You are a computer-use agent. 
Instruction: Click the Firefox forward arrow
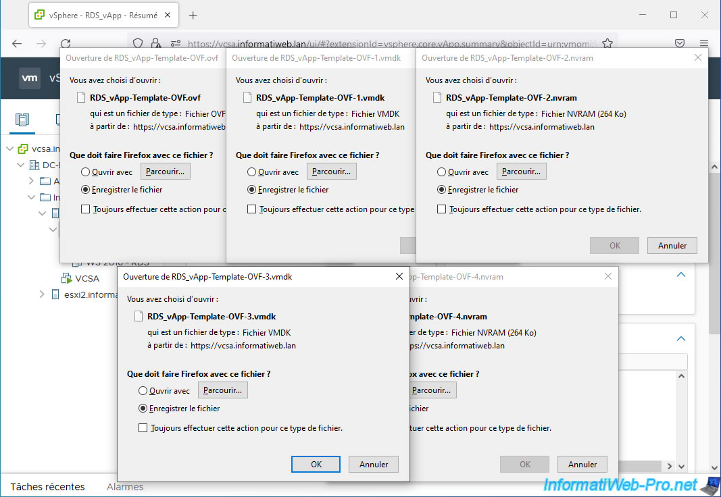pyautogui.click(x=41, y=44)
